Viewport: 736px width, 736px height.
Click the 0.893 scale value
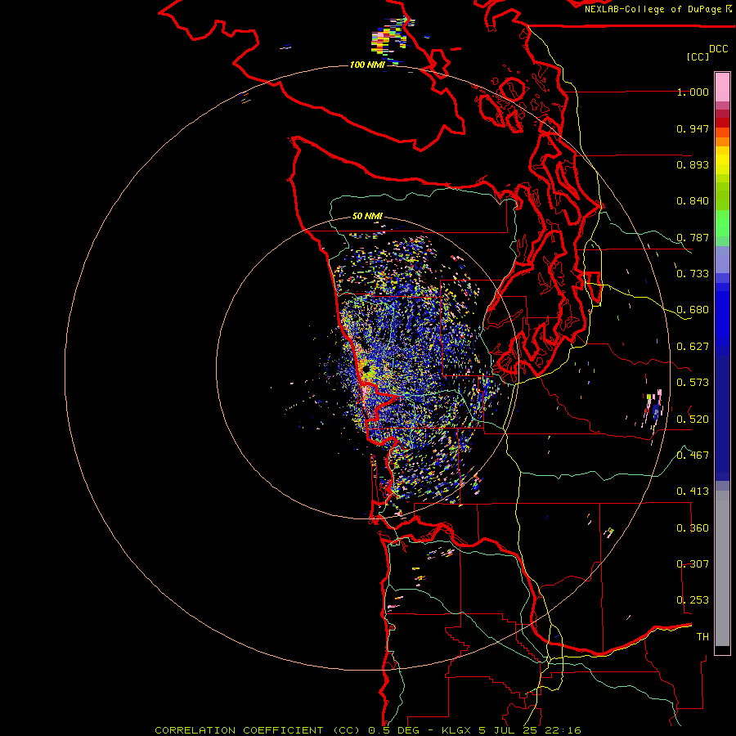coord(693,164)
